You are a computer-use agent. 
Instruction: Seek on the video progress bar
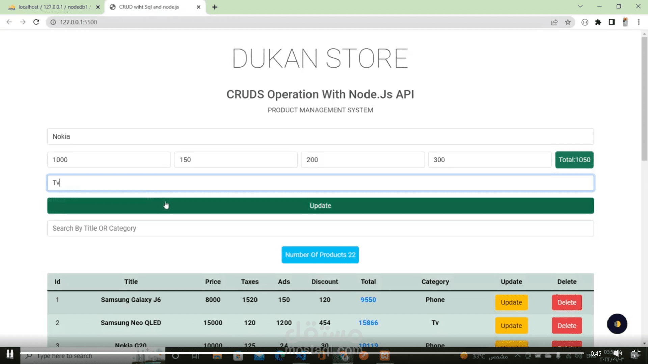[302, 353]
